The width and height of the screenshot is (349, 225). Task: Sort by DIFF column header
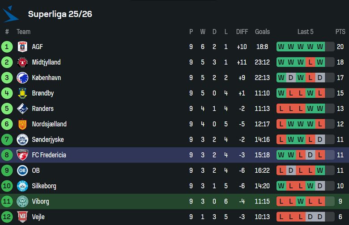tap(242, 32)
